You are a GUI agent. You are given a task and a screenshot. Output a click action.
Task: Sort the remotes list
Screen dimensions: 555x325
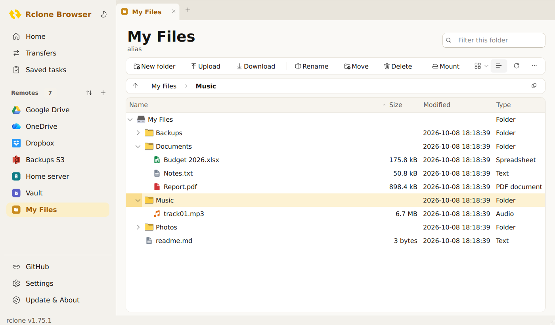(89, 93)
